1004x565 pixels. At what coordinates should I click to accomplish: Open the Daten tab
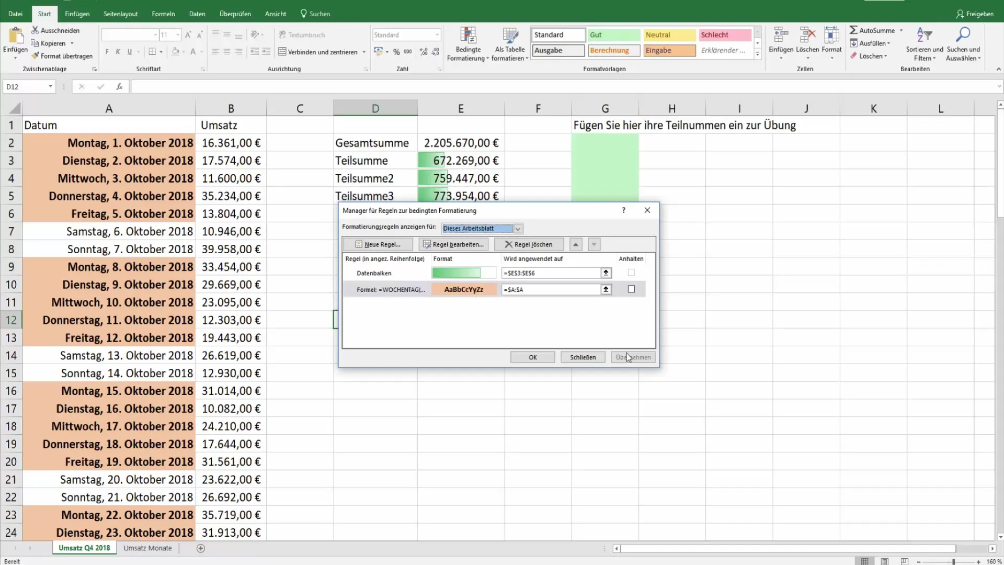click(x=197, y=14)
